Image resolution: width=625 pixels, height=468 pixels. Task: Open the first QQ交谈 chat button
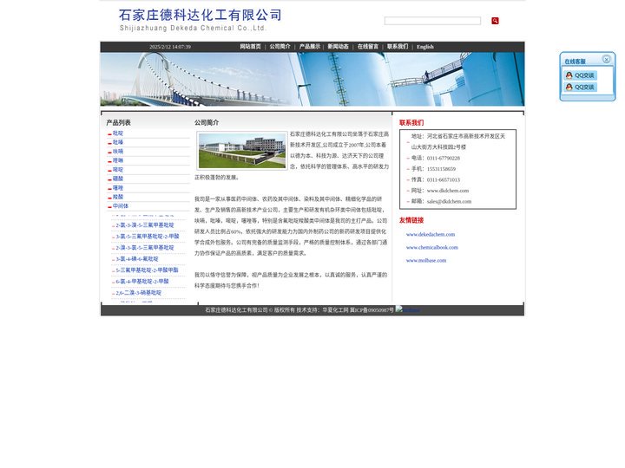click(581, 75)
